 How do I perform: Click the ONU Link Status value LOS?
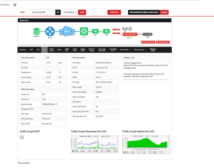pos(97,97)
